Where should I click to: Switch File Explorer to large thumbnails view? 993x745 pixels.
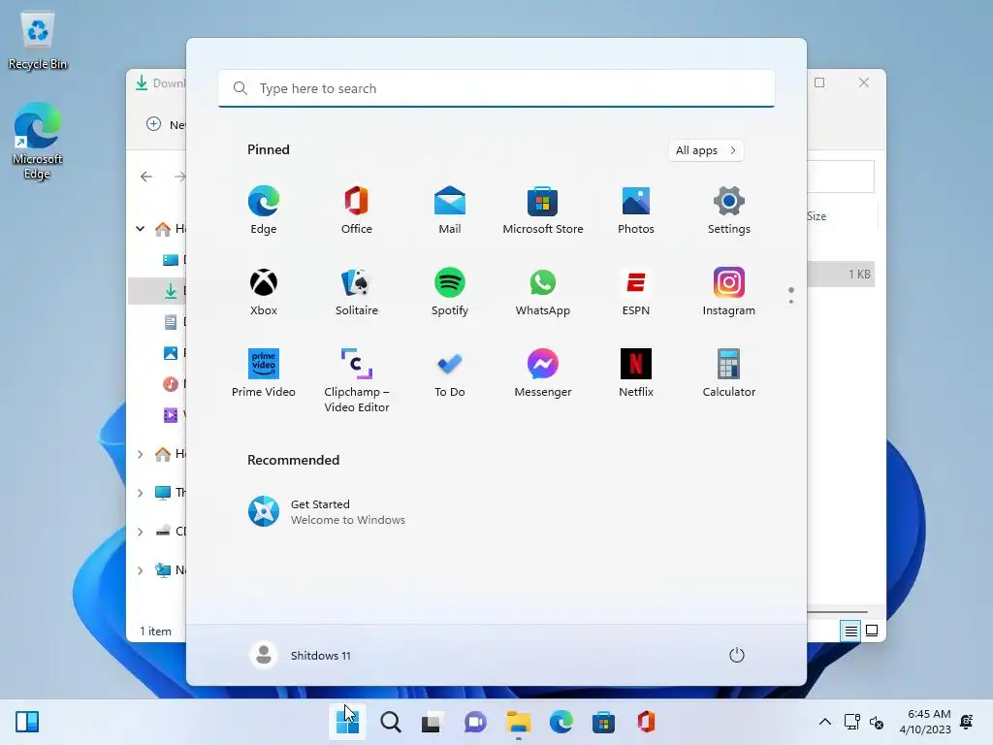(872, 631)
